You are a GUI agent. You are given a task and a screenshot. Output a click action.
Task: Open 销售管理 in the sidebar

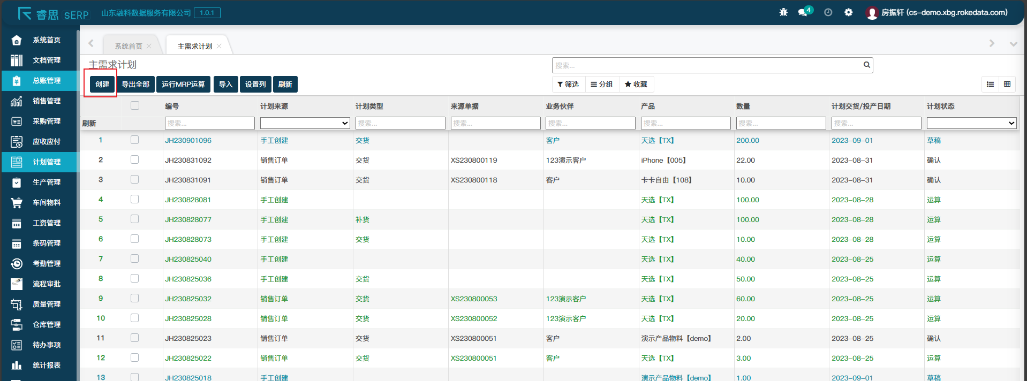[46, 101]
